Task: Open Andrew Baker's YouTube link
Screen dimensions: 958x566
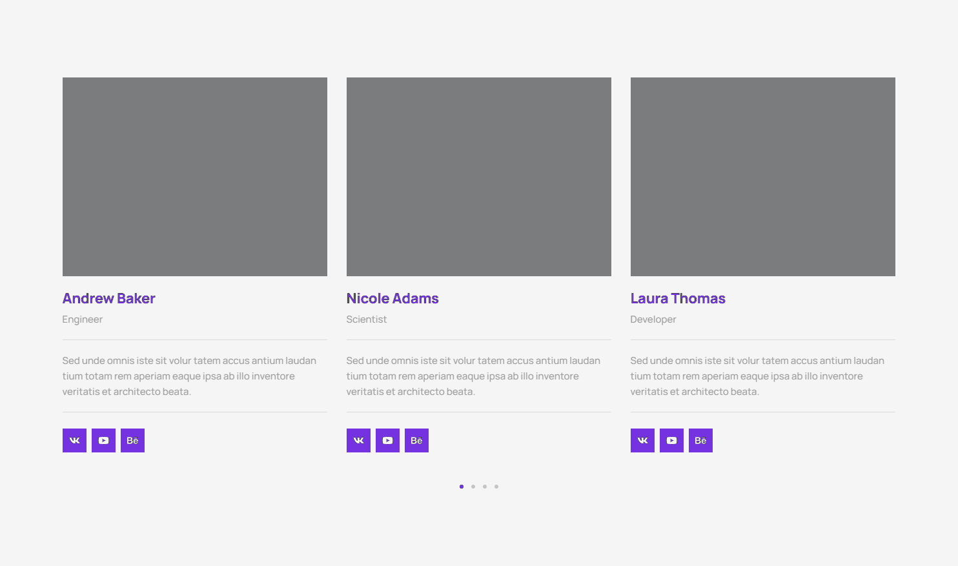Action: tap(103, 441)
